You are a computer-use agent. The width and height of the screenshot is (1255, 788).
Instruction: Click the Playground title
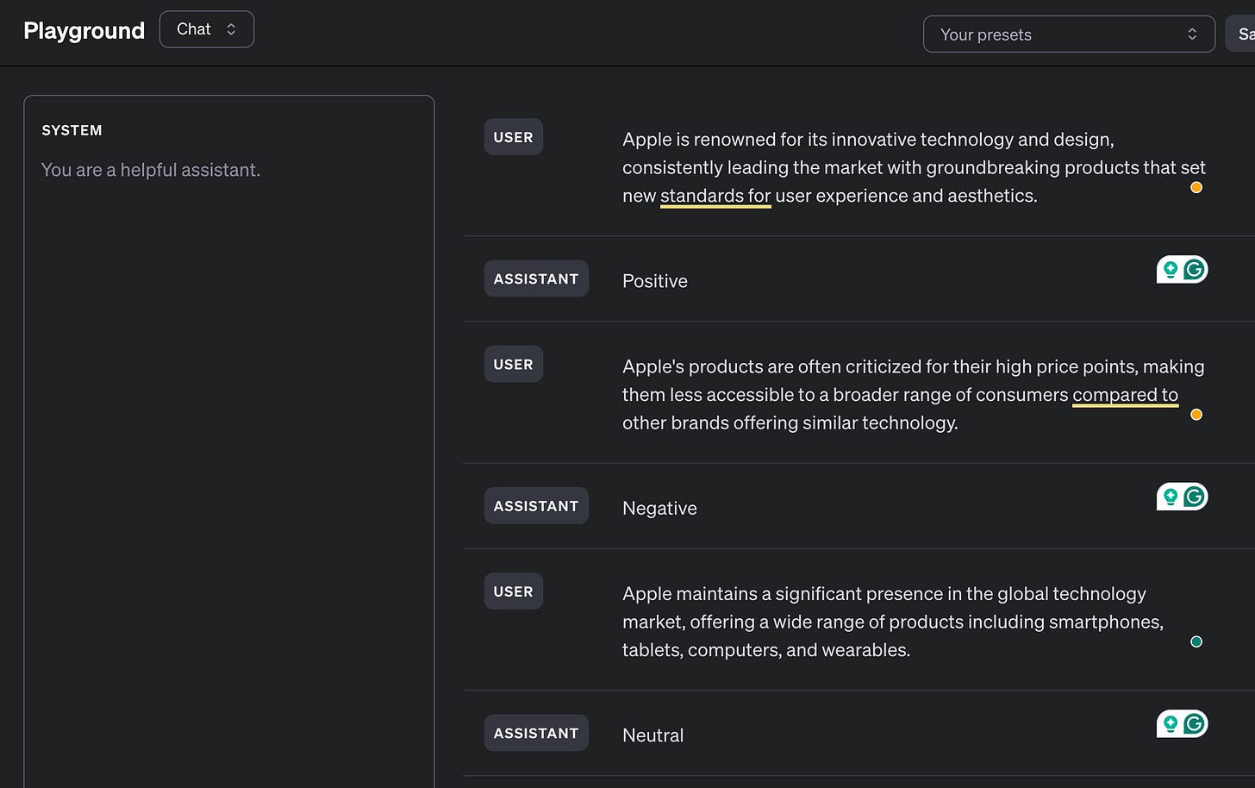pos(84,31)
